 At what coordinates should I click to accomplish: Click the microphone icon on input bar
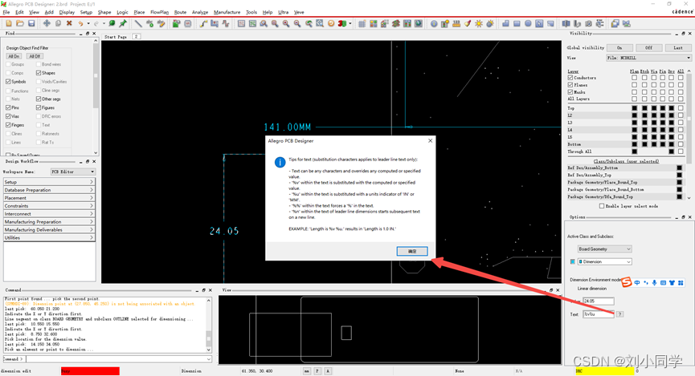654,282
